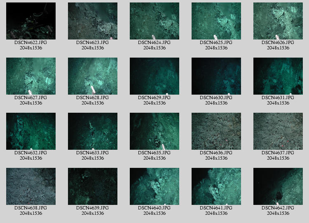This screenshot has height=223, width=309.
Task: Select the DSCN4624.JPG image thumbnail
Action: pos(154,21)
